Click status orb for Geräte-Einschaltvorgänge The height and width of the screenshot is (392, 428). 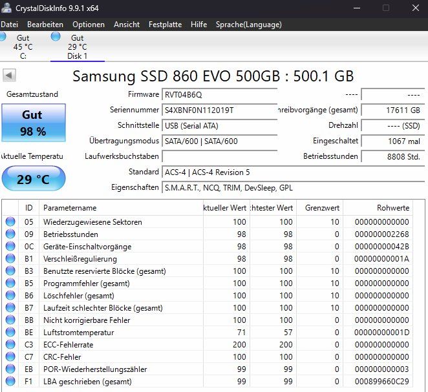click(x=10, y=246)
